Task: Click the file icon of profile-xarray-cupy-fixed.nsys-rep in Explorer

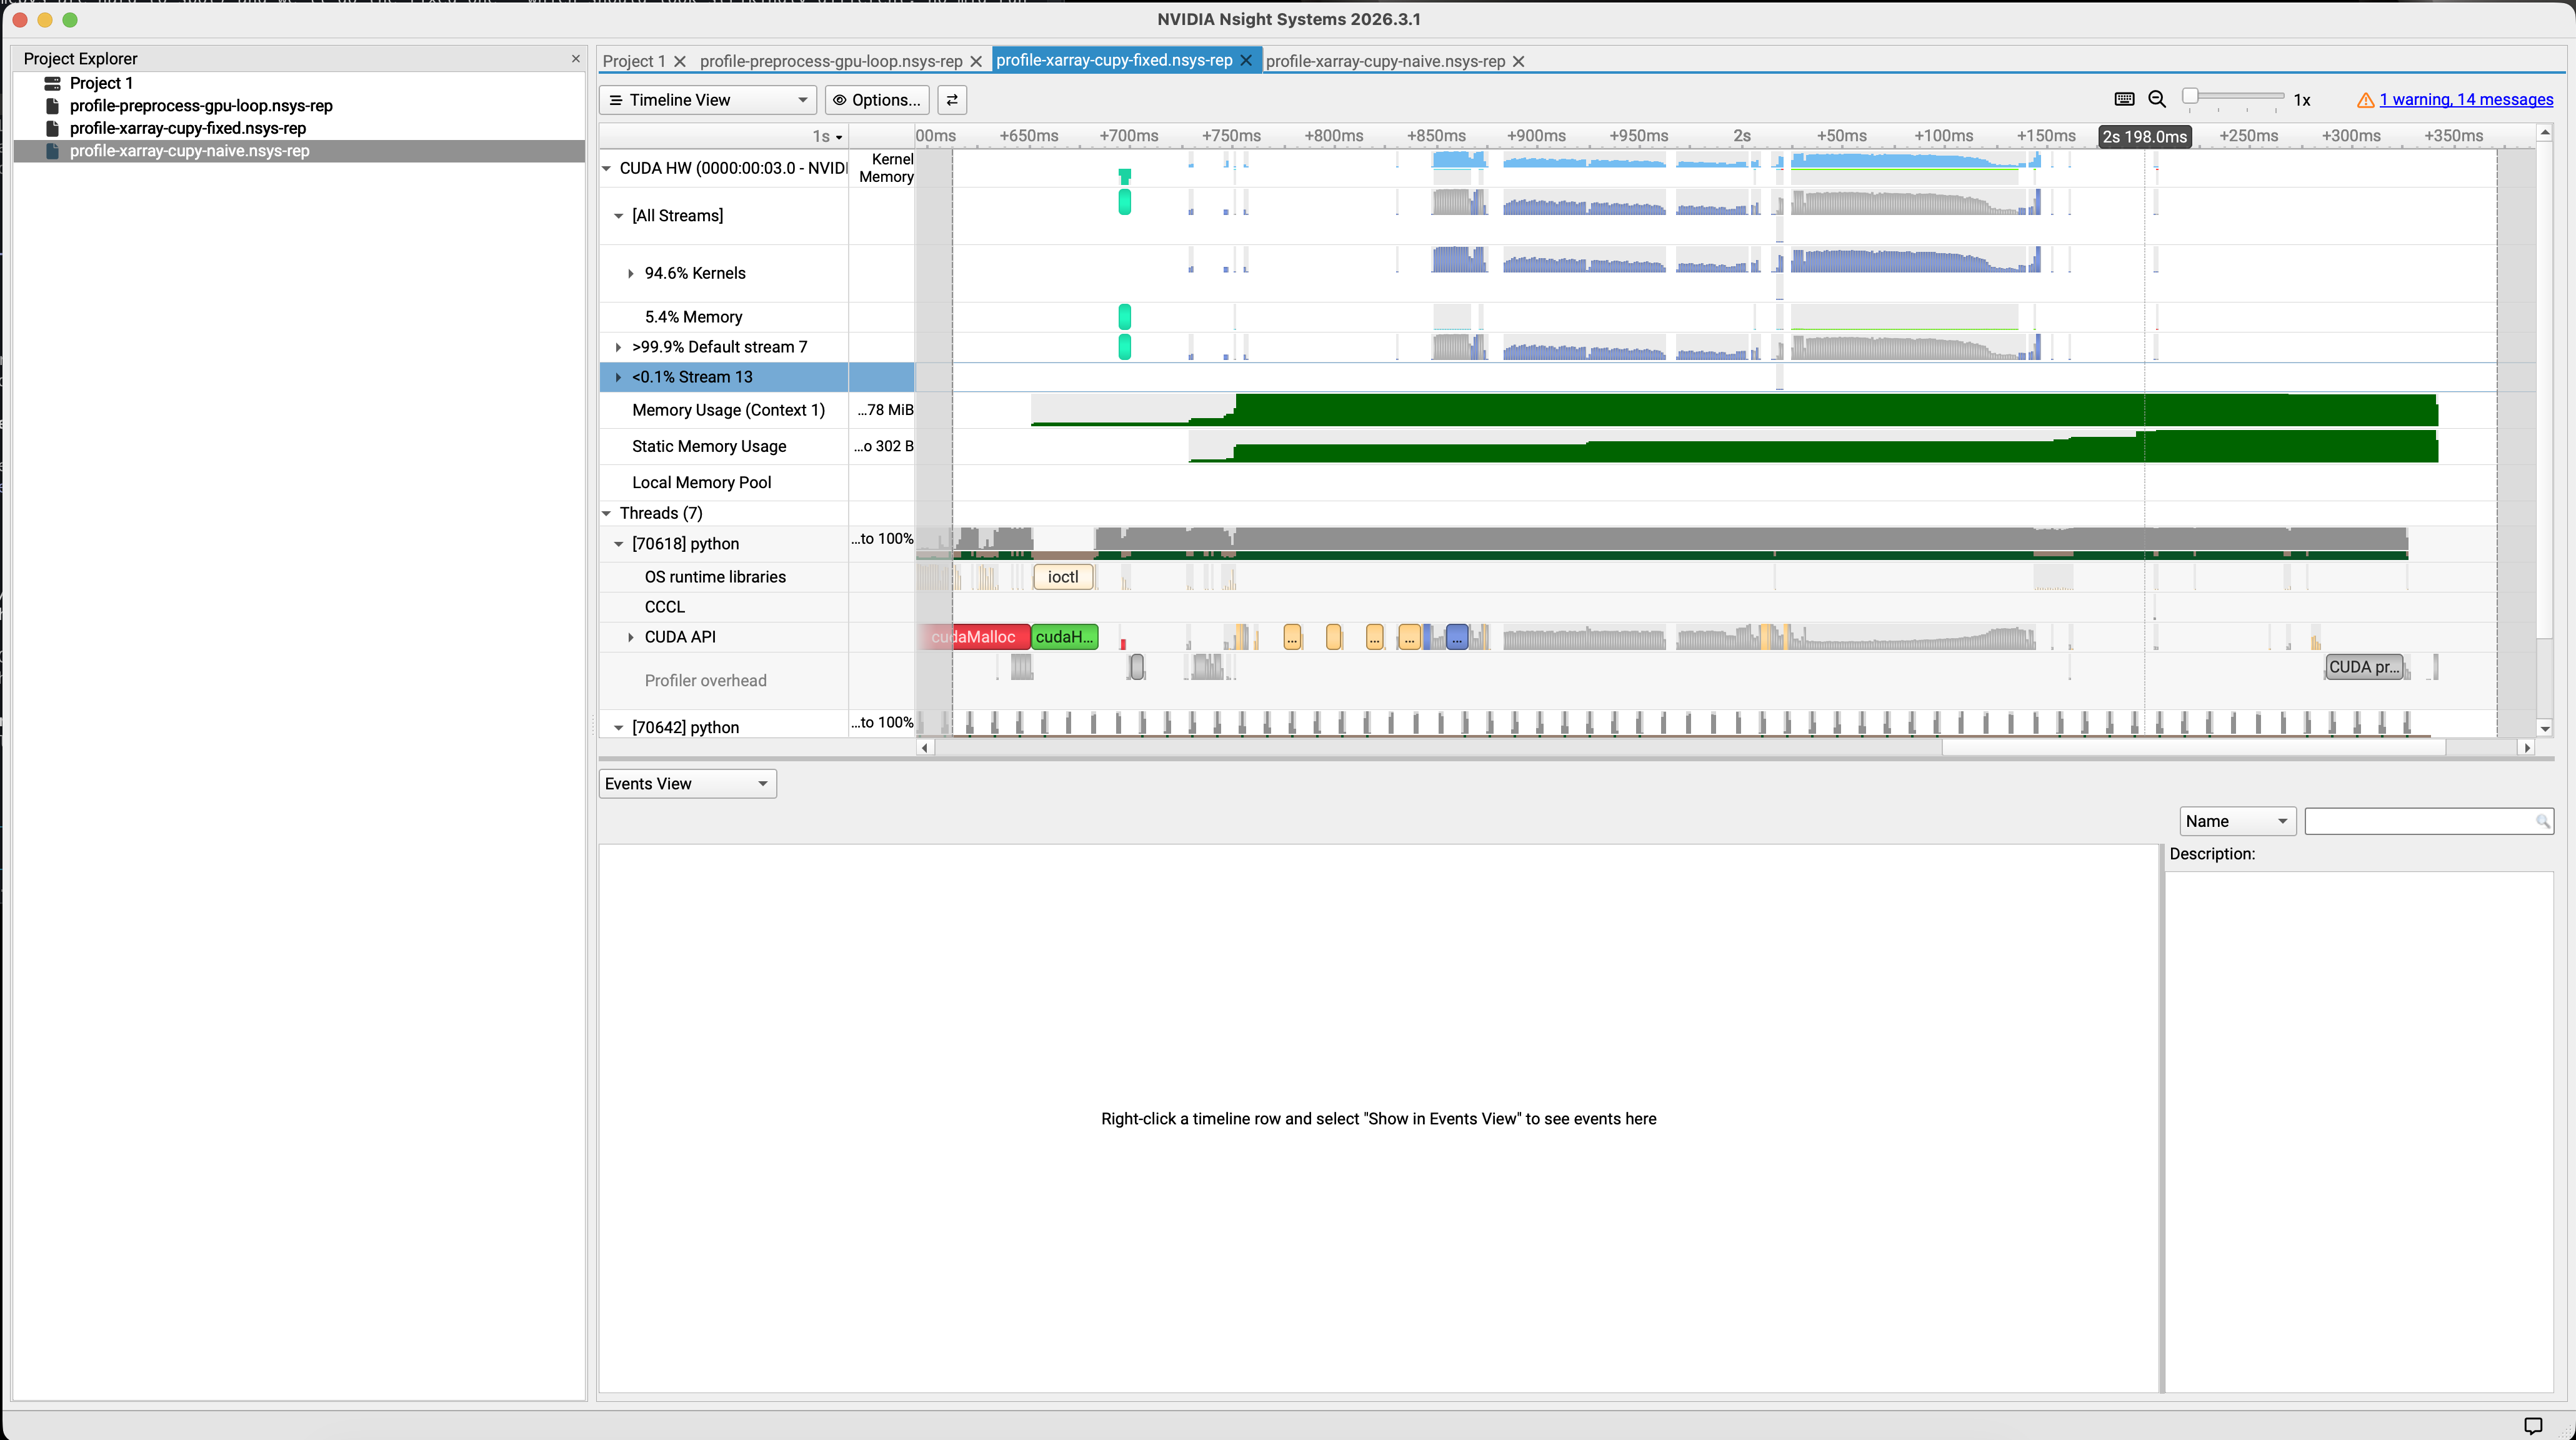Action: 52,128
